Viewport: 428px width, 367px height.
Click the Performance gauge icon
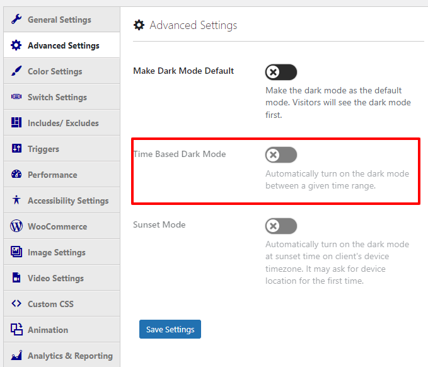tap(16, 174)
